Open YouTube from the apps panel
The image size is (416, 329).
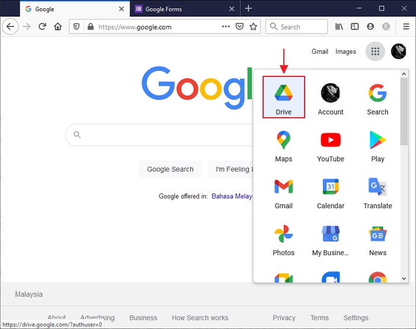331,146
